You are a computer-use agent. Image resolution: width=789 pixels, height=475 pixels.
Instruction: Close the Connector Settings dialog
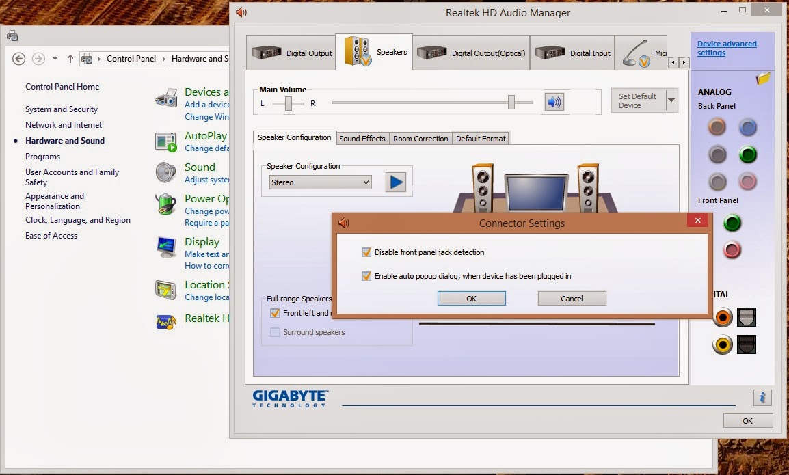tap(697, 220)
